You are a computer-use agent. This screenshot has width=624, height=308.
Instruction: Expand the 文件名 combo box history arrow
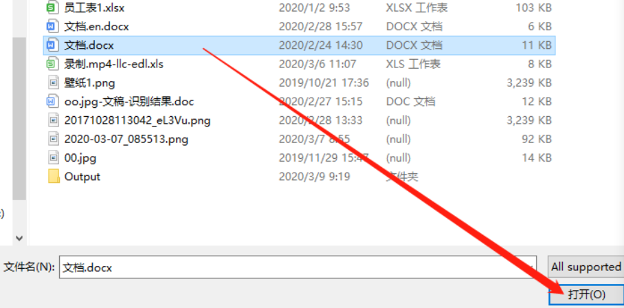(531, 267)
